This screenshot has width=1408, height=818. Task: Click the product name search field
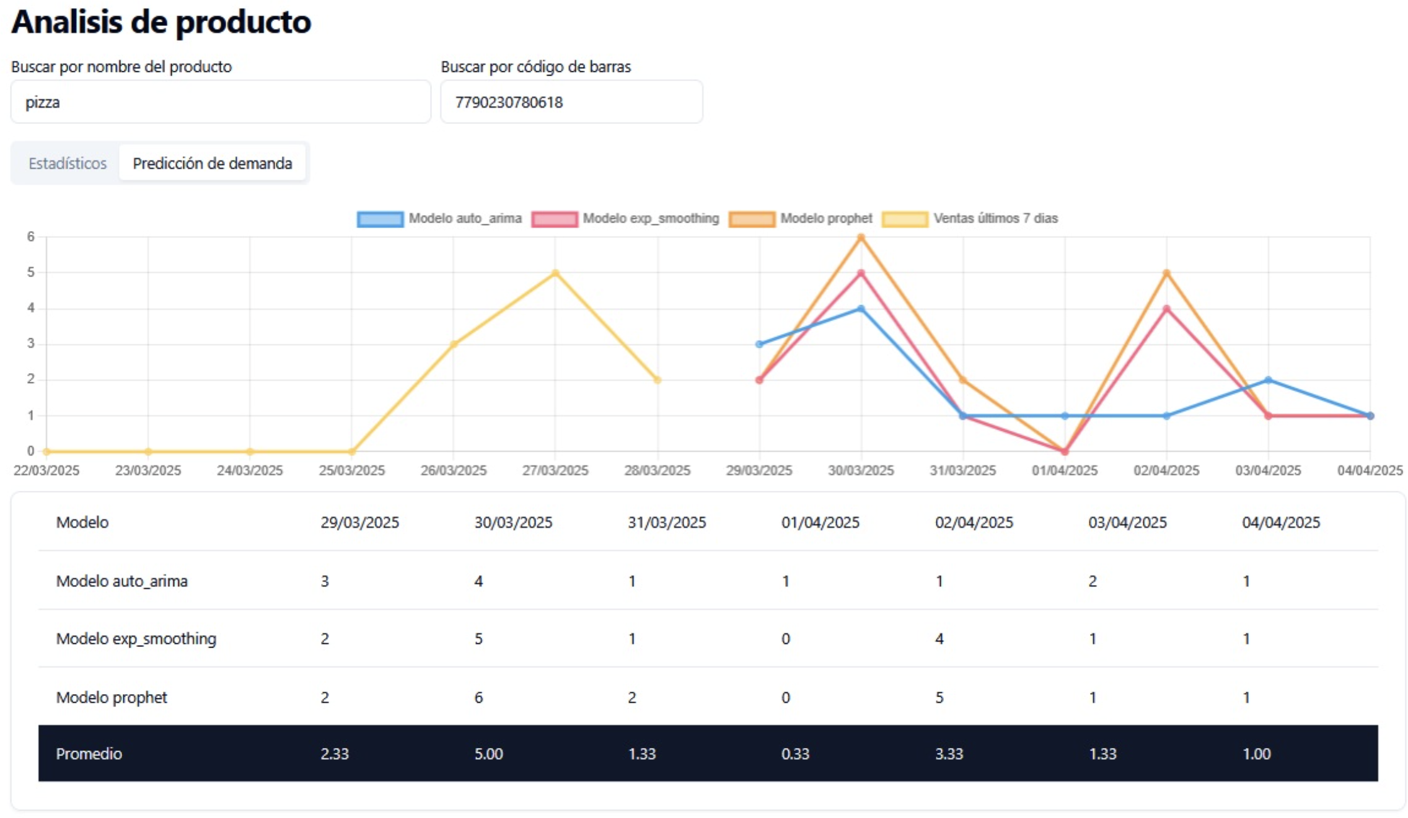[221, 102]
